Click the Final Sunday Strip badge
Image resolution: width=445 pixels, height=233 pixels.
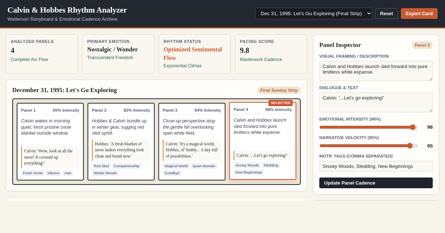[x=279, y=90]
